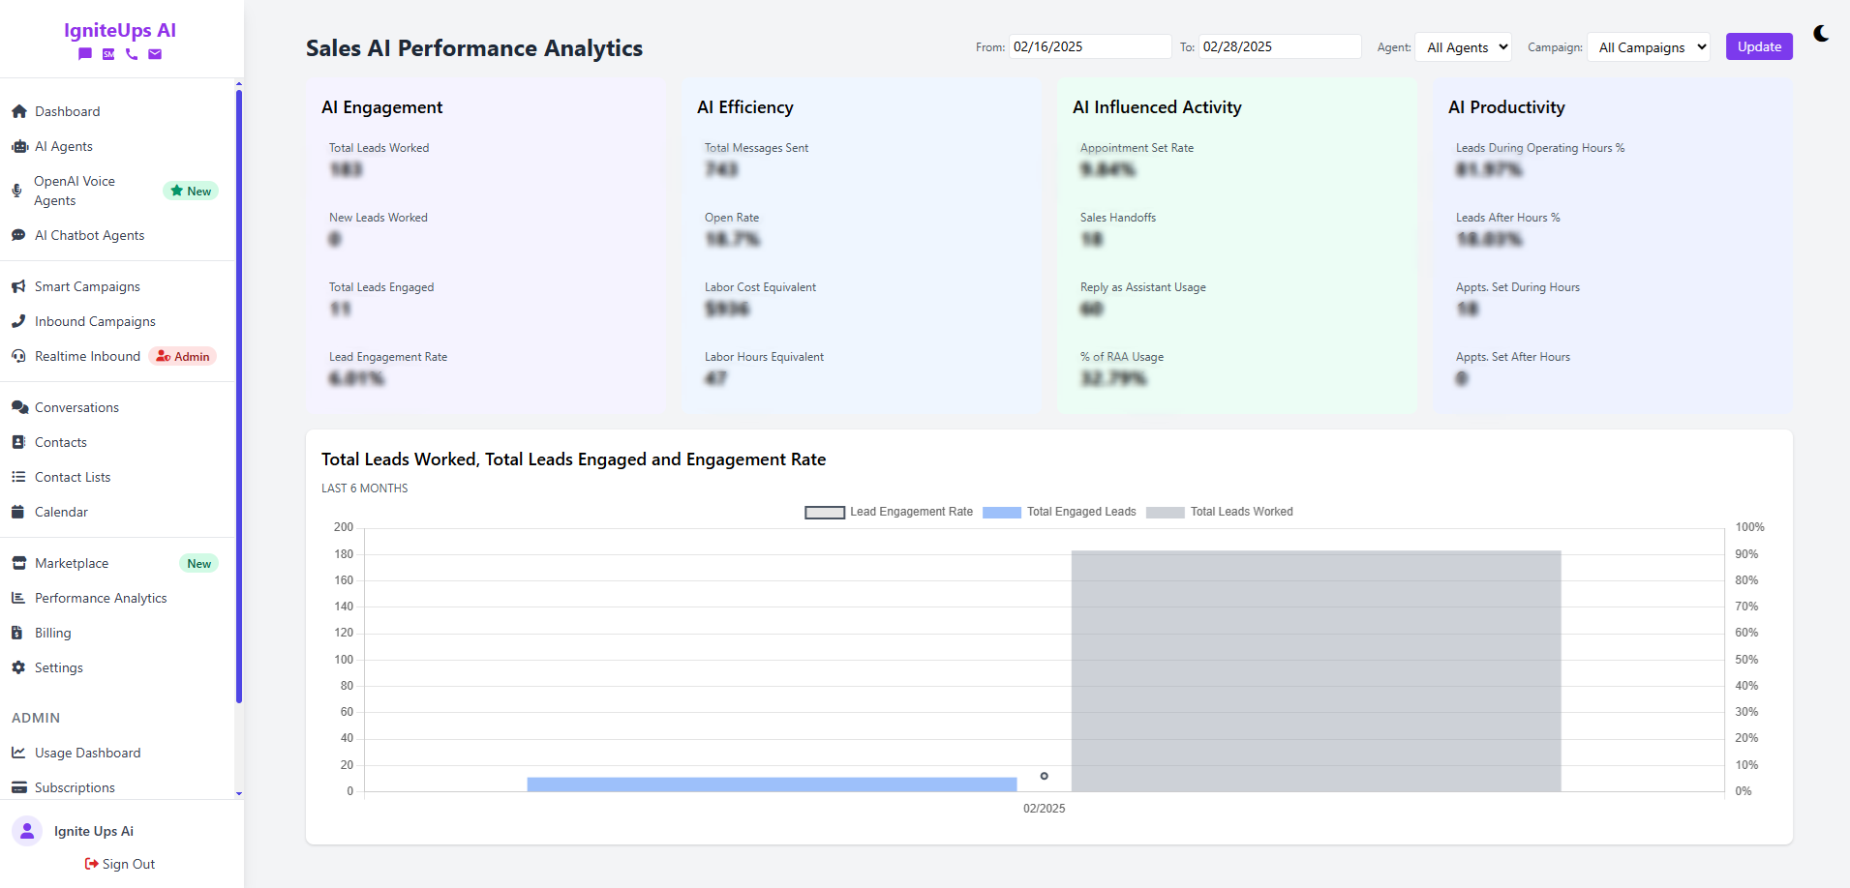This screenshot has width=1850, height=888.
Task: Expand the All Campaigns dropdown
Action: click(x=1649, y=46)
